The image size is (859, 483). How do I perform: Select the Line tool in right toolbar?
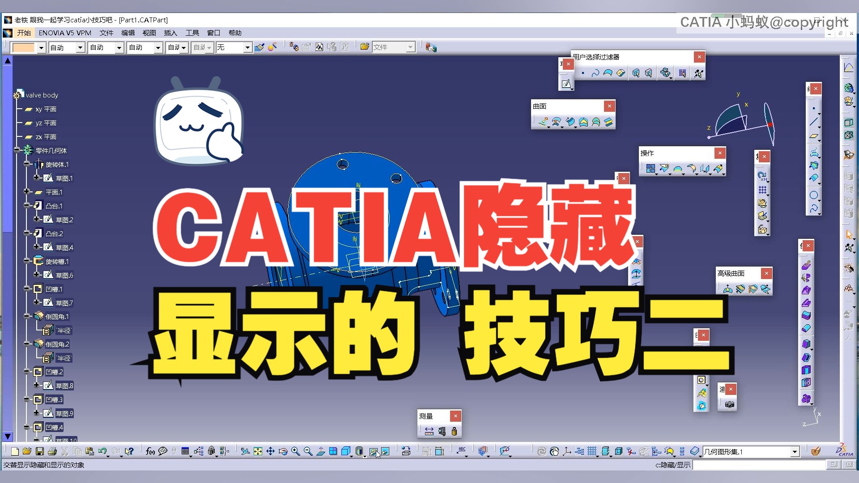click(x=814, y=122)
